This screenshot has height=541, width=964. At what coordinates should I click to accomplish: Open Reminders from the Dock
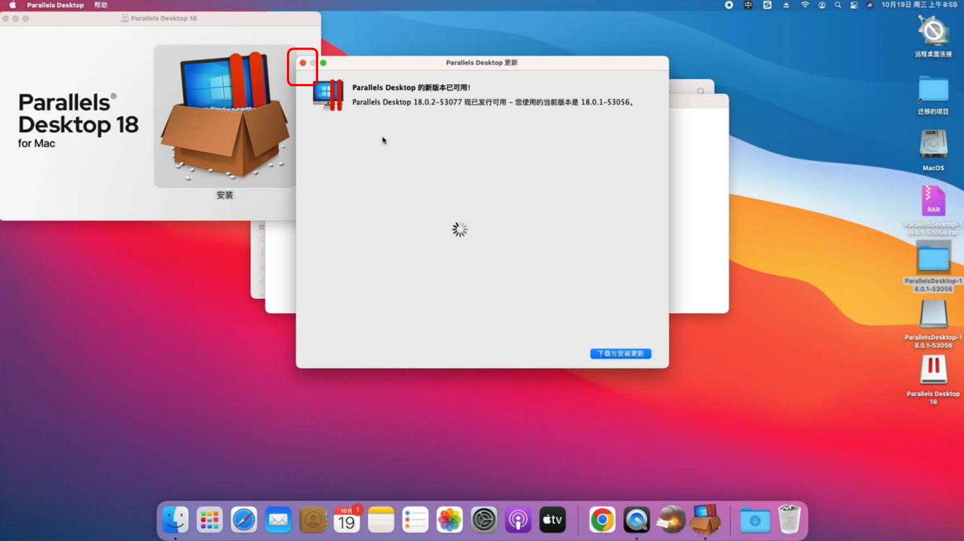(x=415, y=521)
